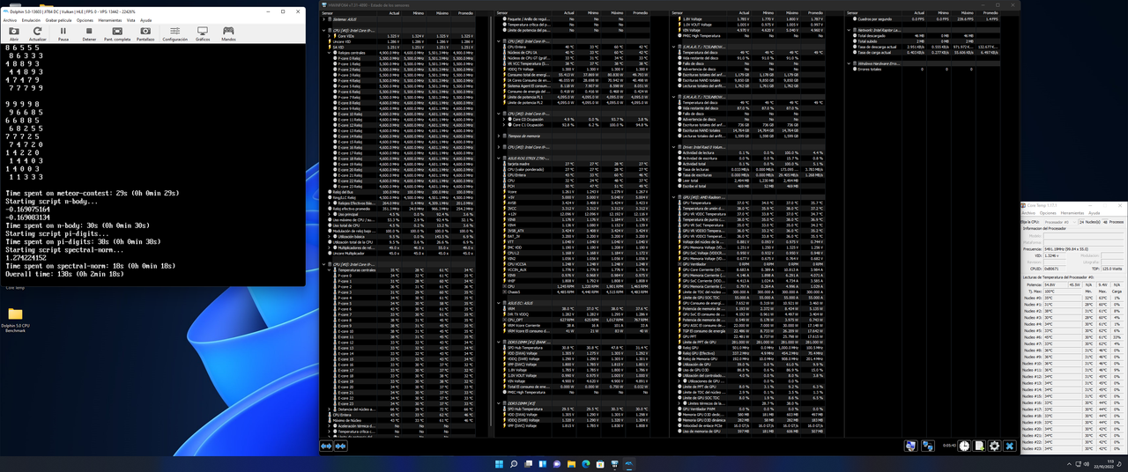Click Sensor column header in leftmost HWiNFO panel
Screen dimensions: 1128x472
pos(329,14)
